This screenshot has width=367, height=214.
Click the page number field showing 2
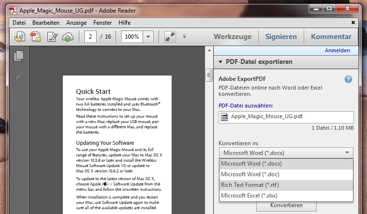click(90, 37)
